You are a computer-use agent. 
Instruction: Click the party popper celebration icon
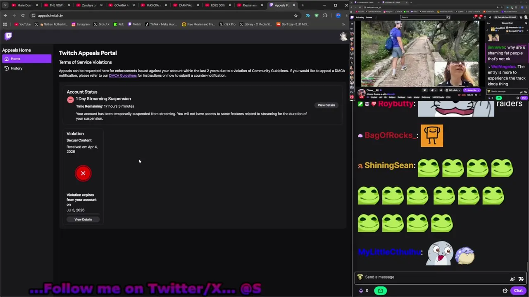[512, 279]
